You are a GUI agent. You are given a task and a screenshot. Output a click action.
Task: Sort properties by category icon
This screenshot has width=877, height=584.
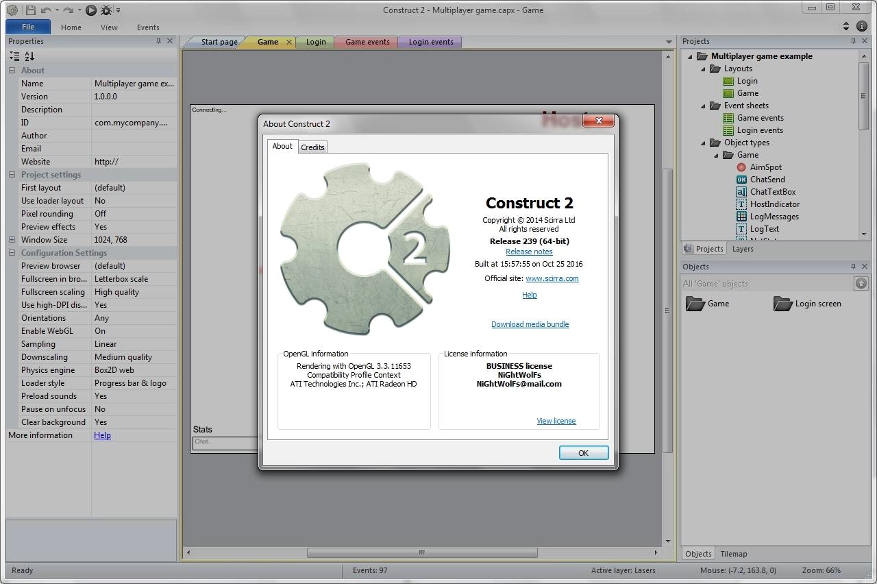14,56
